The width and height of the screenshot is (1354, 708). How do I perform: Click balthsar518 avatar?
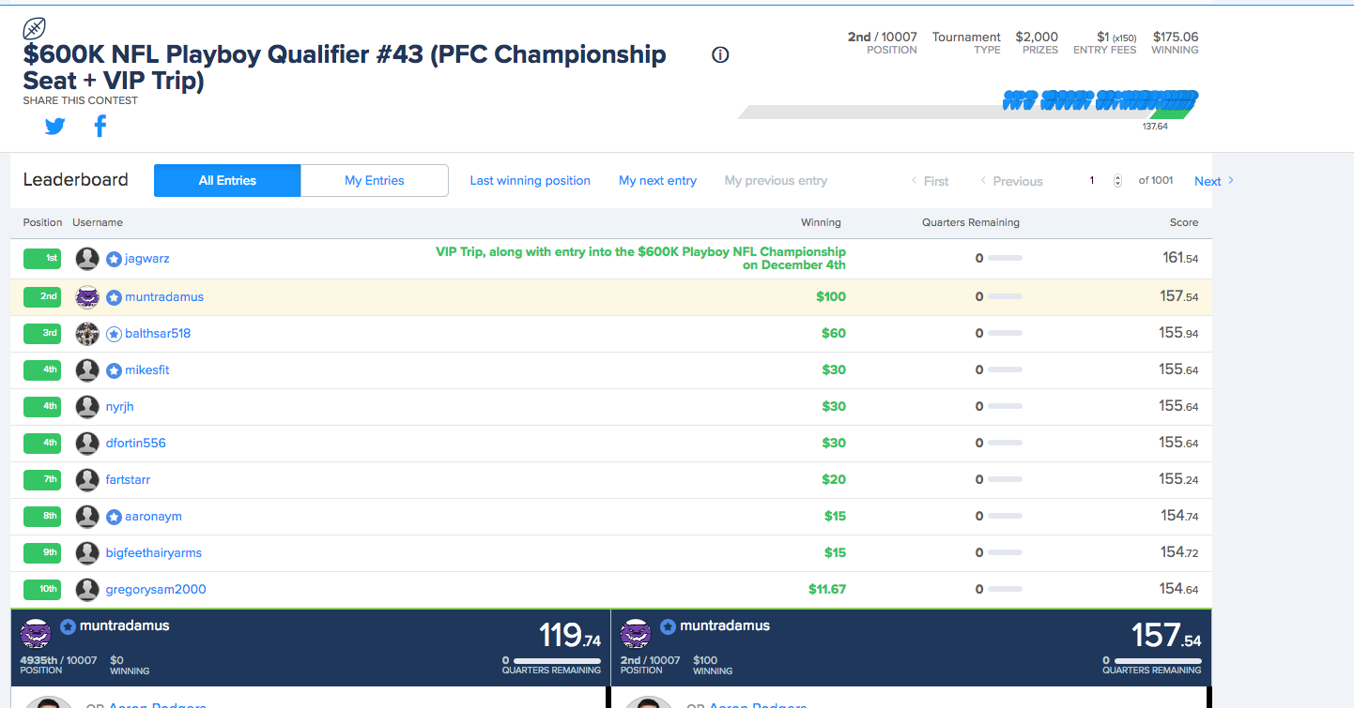87,334
